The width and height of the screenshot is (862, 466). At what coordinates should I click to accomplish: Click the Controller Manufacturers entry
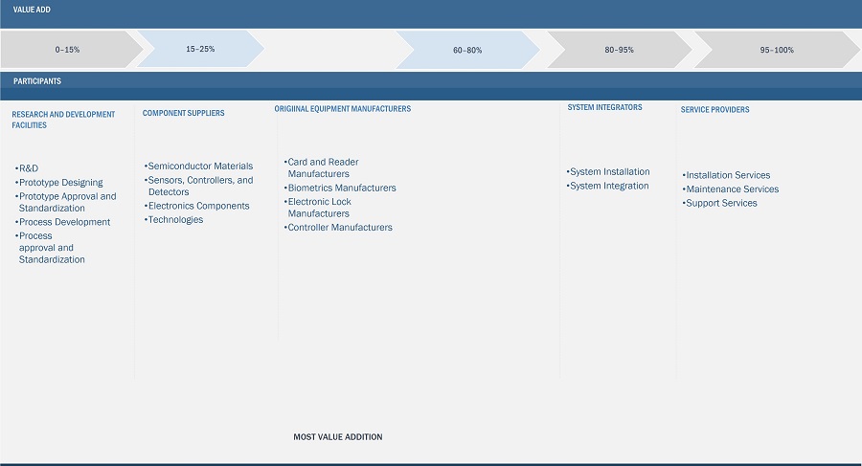click(x=340, y=228)
